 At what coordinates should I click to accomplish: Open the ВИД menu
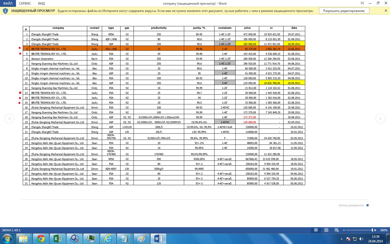point(41,3)
